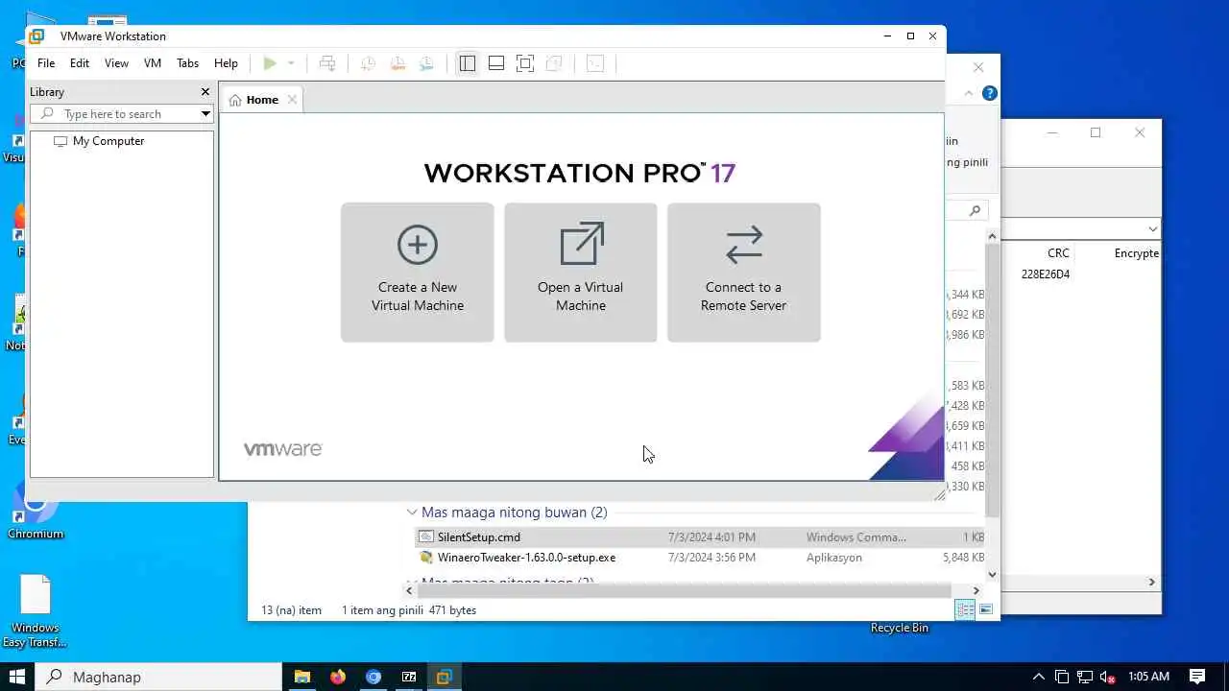Viewport: 1229px width, 691px height.
Task: Click the console view toolbar icon
Action: 595,63
